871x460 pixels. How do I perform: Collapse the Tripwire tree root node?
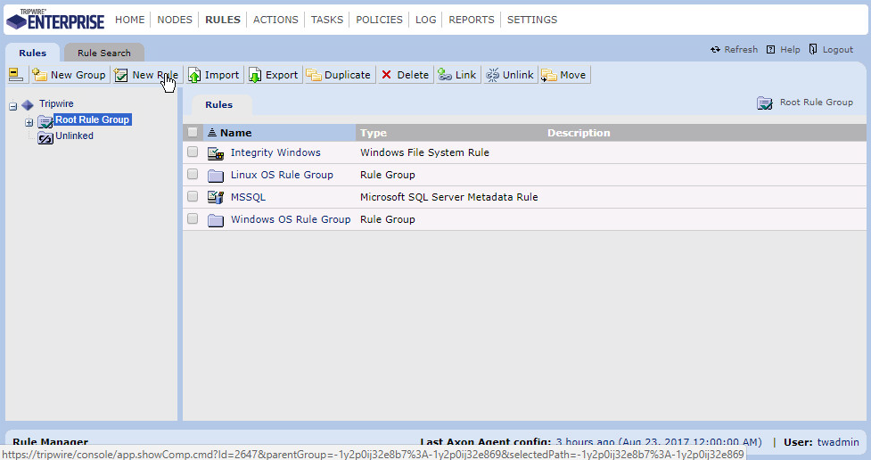coord(13,106)
